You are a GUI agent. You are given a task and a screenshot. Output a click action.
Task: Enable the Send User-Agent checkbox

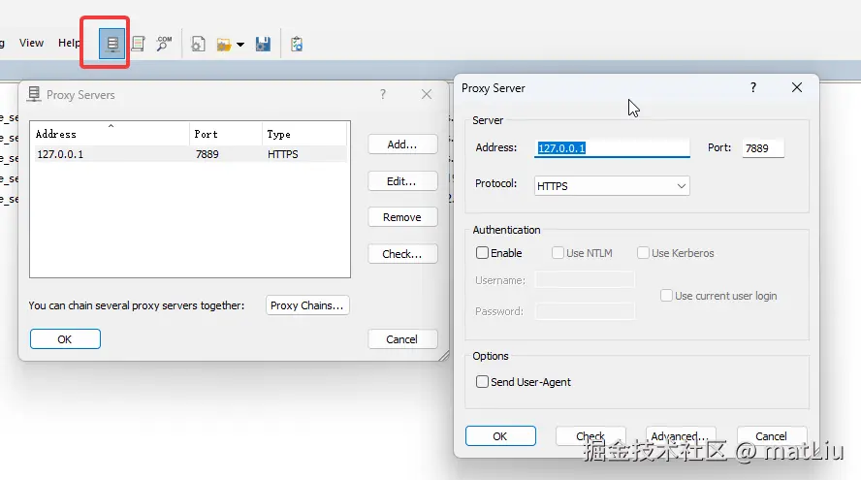click(x=482, y=382)
